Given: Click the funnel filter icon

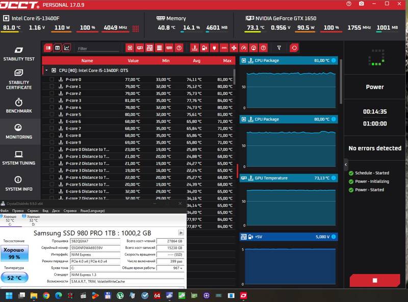Looking at the screenshot, I should [x=279, y=48].
